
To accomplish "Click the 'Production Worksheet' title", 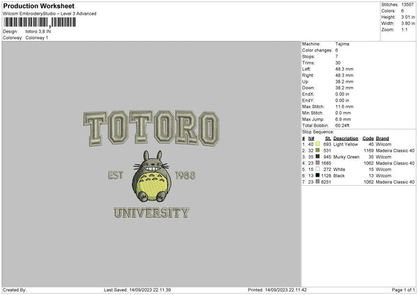I will [x=38, y=6].
